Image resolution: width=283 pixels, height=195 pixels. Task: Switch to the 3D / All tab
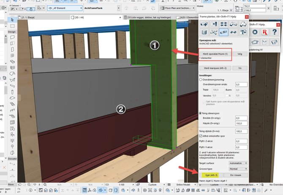point(79,18)
